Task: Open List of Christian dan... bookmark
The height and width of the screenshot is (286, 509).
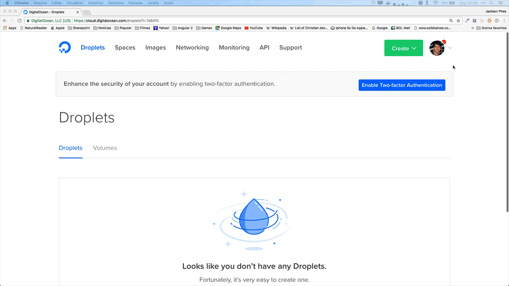Action: (309, 28)
